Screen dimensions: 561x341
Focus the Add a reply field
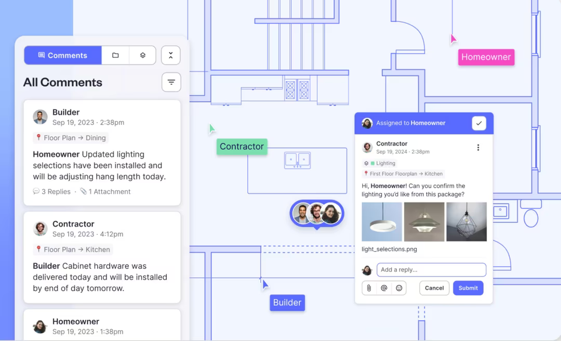432,270
